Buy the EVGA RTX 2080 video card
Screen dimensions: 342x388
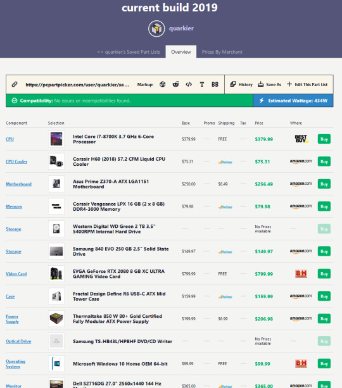[324, 274]
